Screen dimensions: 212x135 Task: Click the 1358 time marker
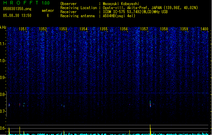tap(164, 29)
